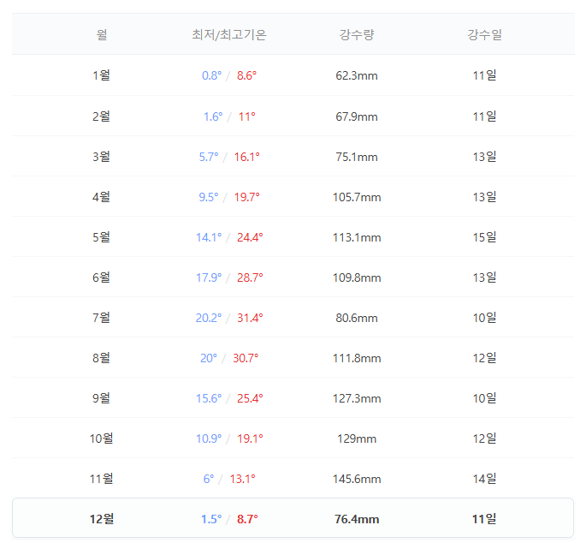Click 12일 rain days in 10월 row

[x=484, y=439]
